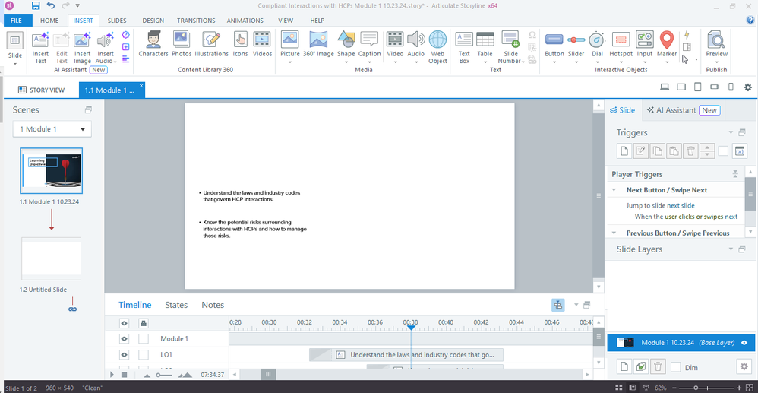Screen dimensions: 758x393
Task: Insert a Text Box
Action: (464, 47)
